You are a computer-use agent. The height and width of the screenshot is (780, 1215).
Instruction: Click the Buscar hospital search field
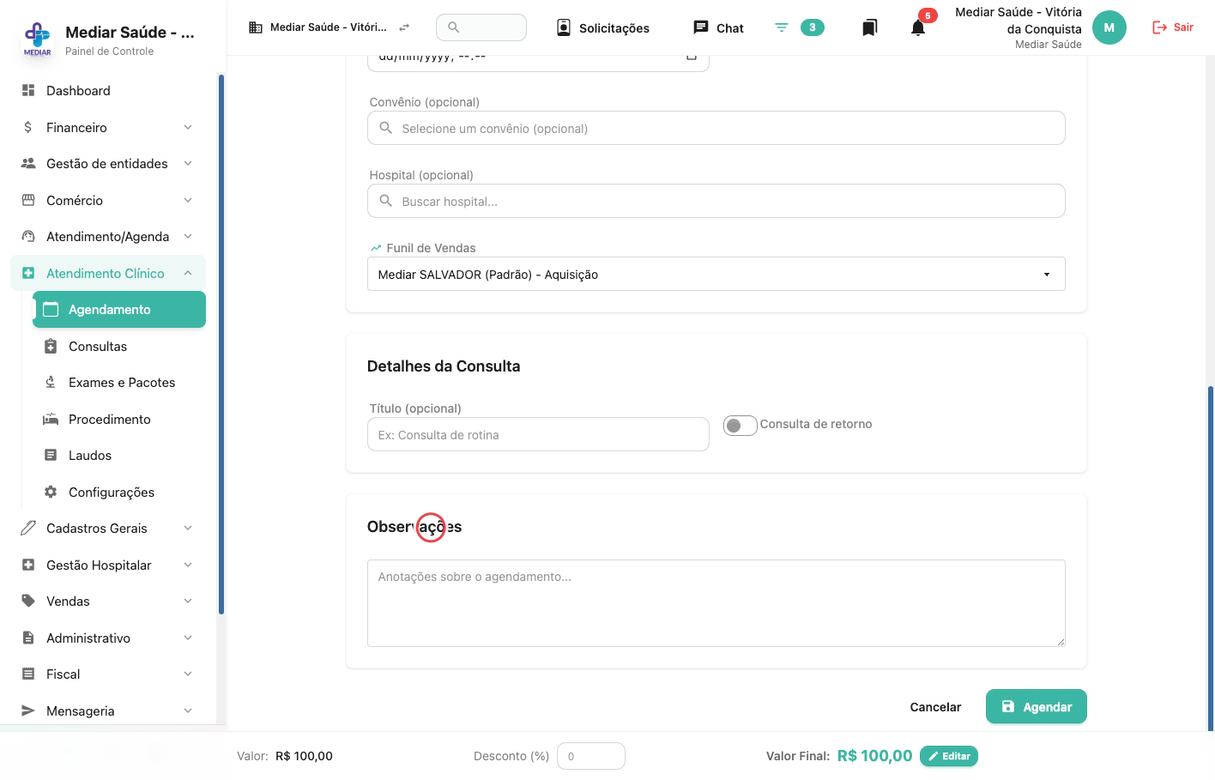[716, 201]
